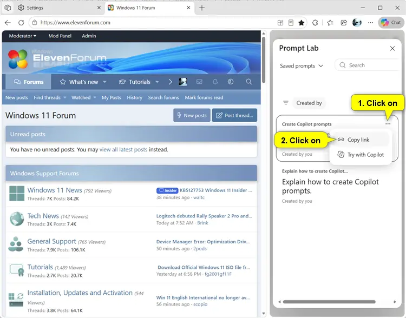This screenshot has height=318, width=406.
Task: Expand the Saved prompts dropdown
Action: (302, 66)
